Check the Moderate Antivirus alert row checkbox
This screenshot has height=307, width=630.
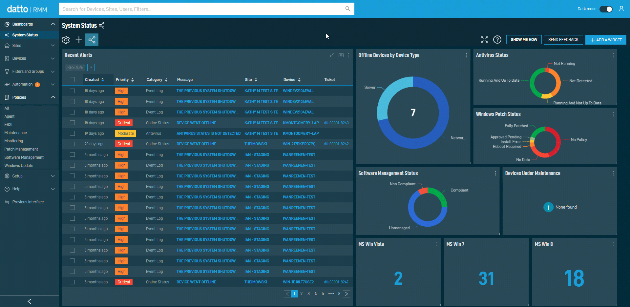click(x=73, y=133)
